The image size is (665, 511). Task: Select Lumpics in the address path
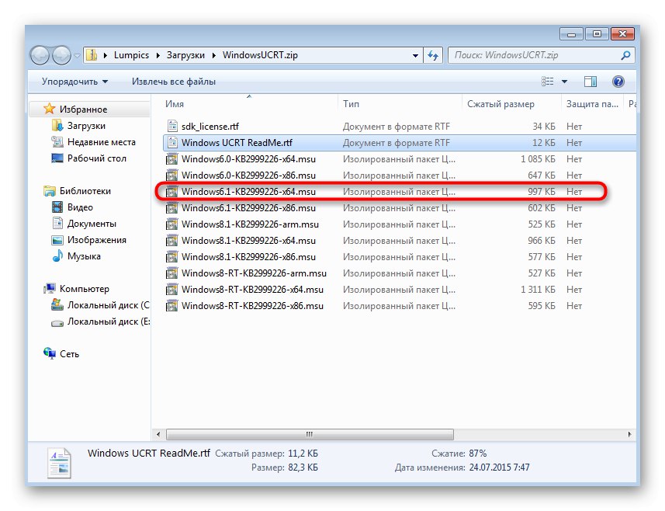coord(131,55)
